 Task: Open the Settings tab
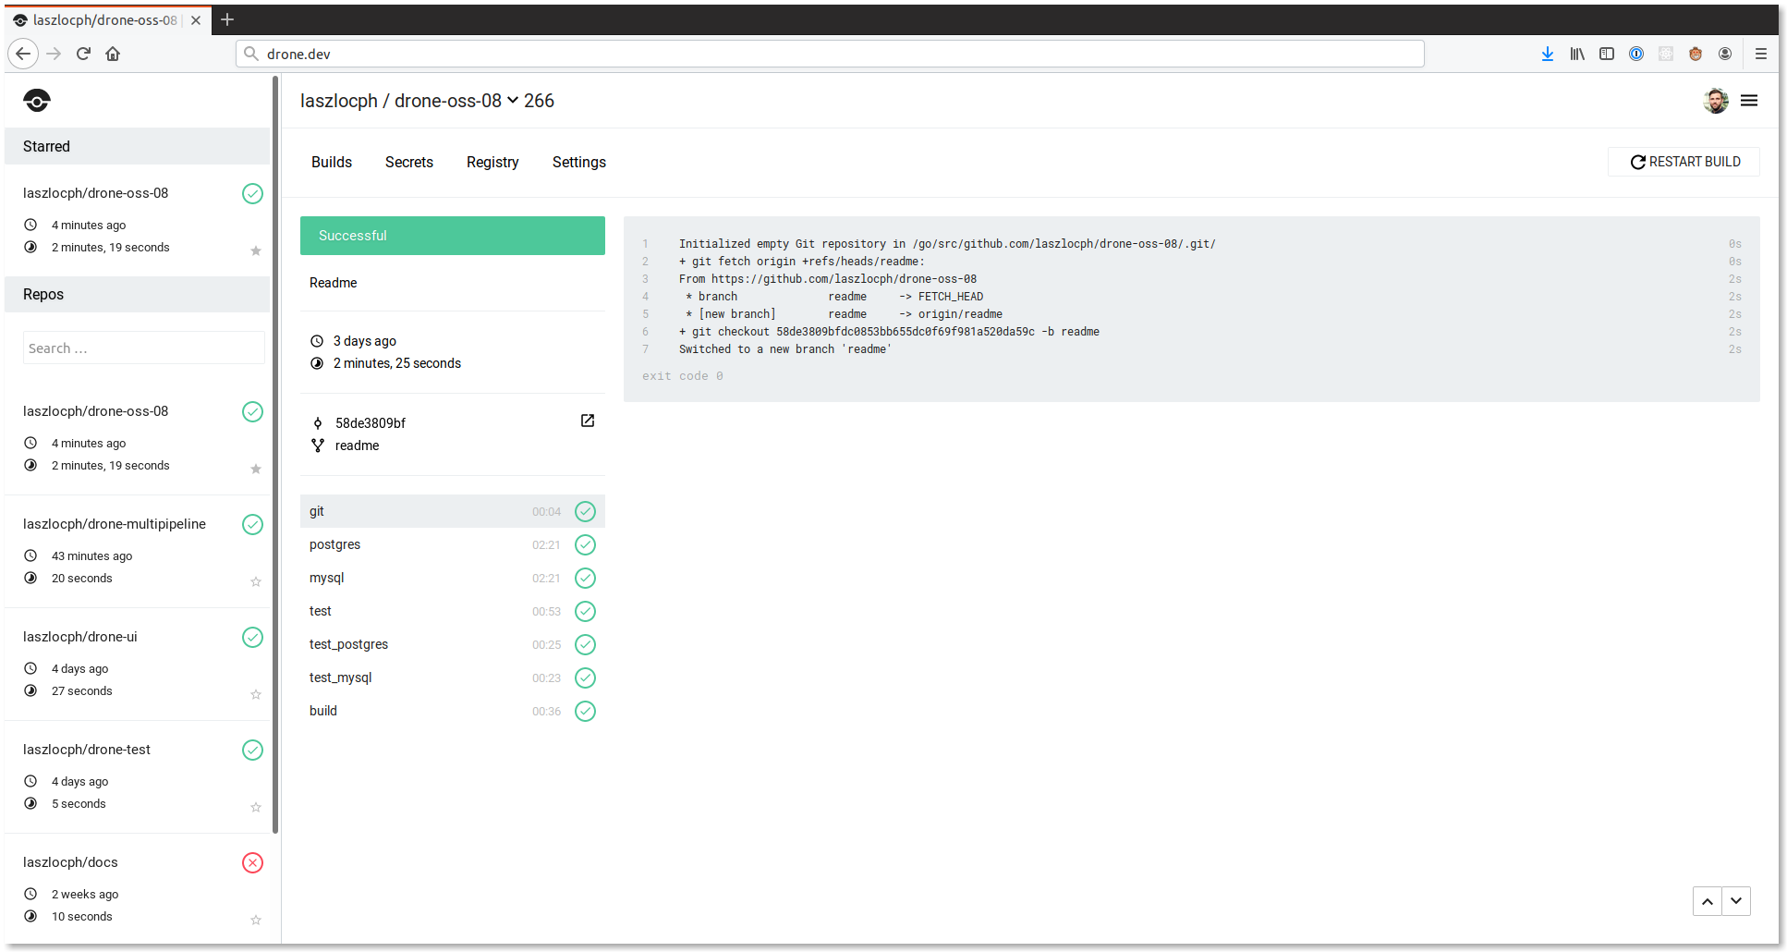(578, 162)
